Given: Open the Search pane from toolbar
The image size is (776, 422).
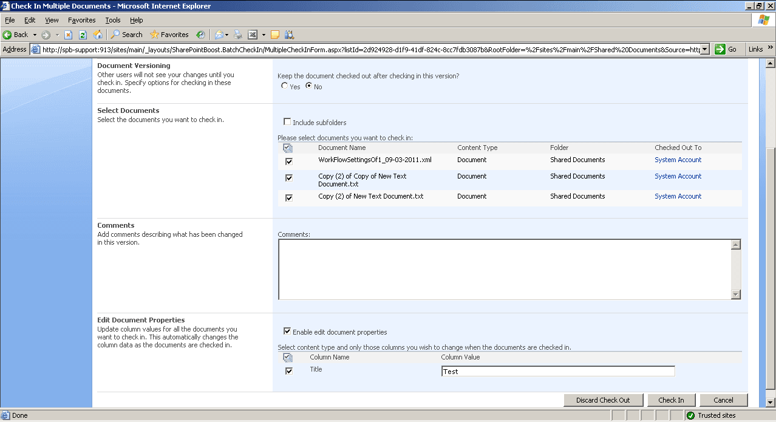Looking at the screenshot, I should 126,35.
